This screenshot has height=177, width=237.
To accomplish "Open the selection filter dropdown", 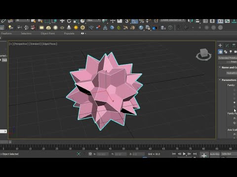I will click(22, 20).
